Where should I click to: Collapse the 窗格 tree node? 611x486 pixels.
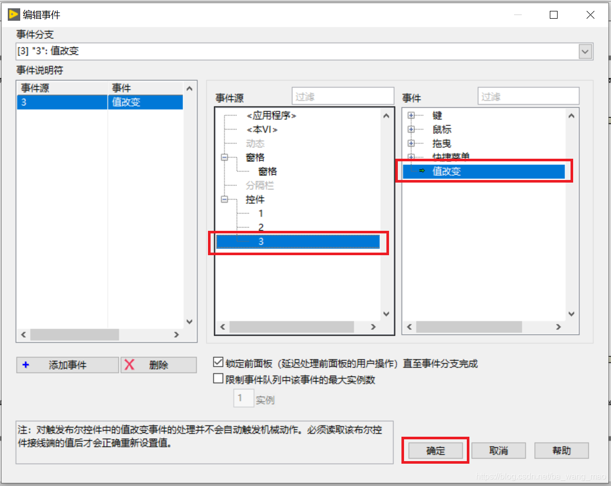pyautogui.click(x=225, y=158)
